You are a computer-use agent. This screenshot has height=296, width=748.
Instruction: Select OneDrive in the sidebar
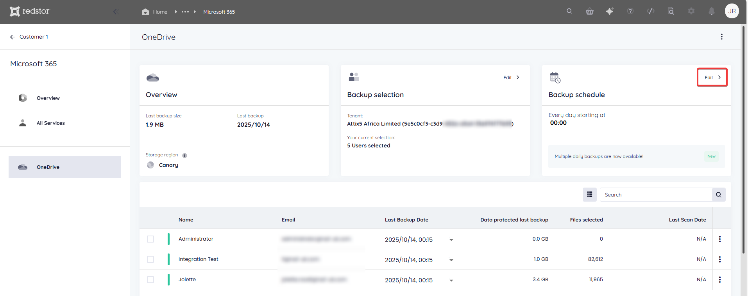(64, 167)
